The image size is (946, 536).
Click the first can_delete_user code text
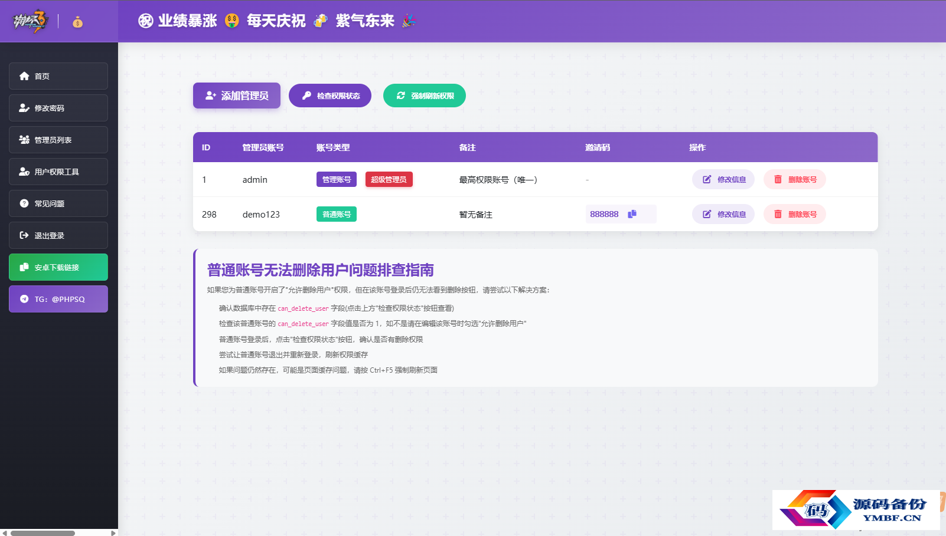tap(304, 308)
